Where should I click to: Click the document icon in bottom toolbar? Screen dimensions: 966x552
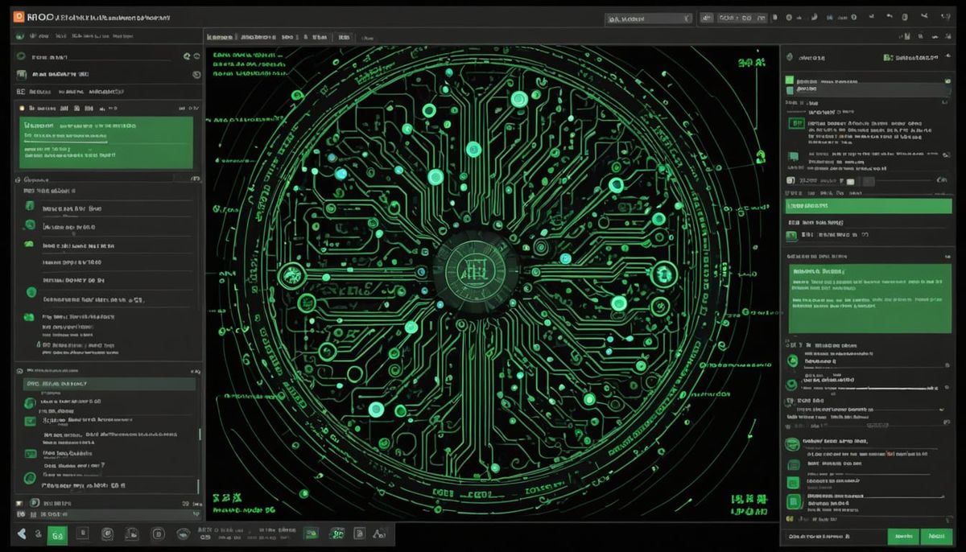(x=360, y=533)
